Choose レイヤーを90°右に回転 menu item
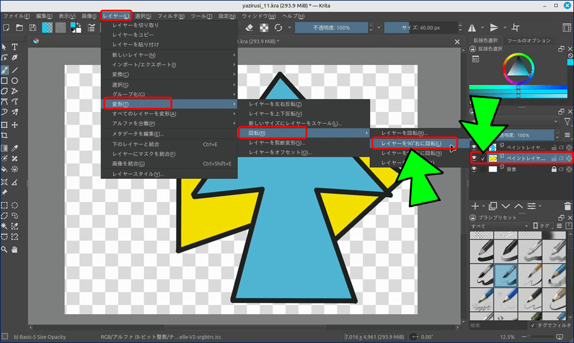 point(414,143)
